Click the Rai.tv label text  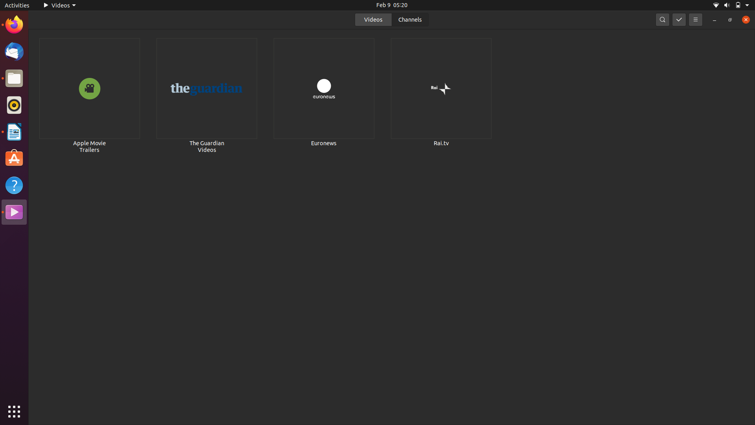coord(441,143)
